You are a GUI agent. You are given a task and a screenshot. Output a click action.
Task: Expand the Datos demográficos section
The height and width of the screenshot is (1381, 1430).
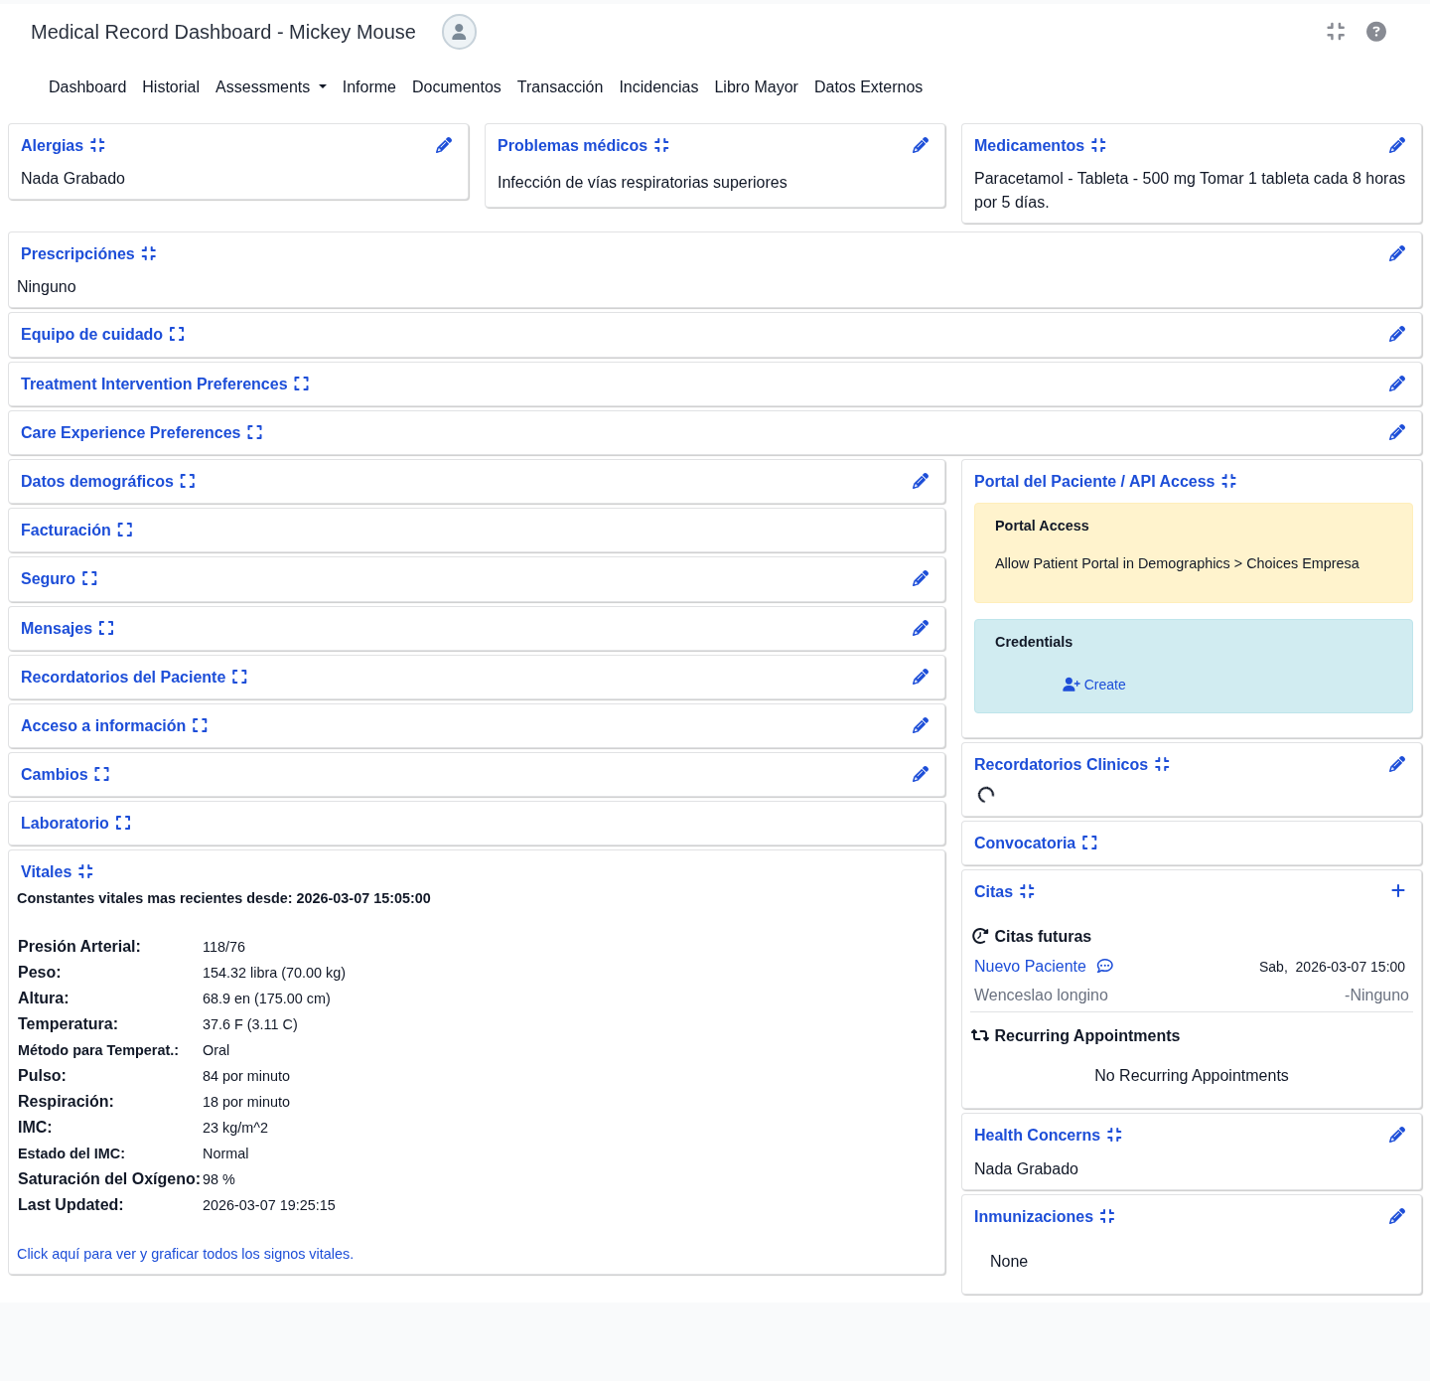click(188, 482)
